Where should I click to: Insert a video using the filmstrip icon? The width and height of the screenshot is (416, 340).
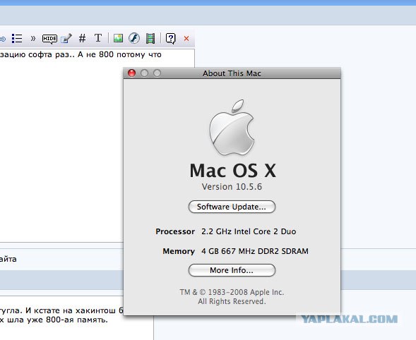click(150, 38)
